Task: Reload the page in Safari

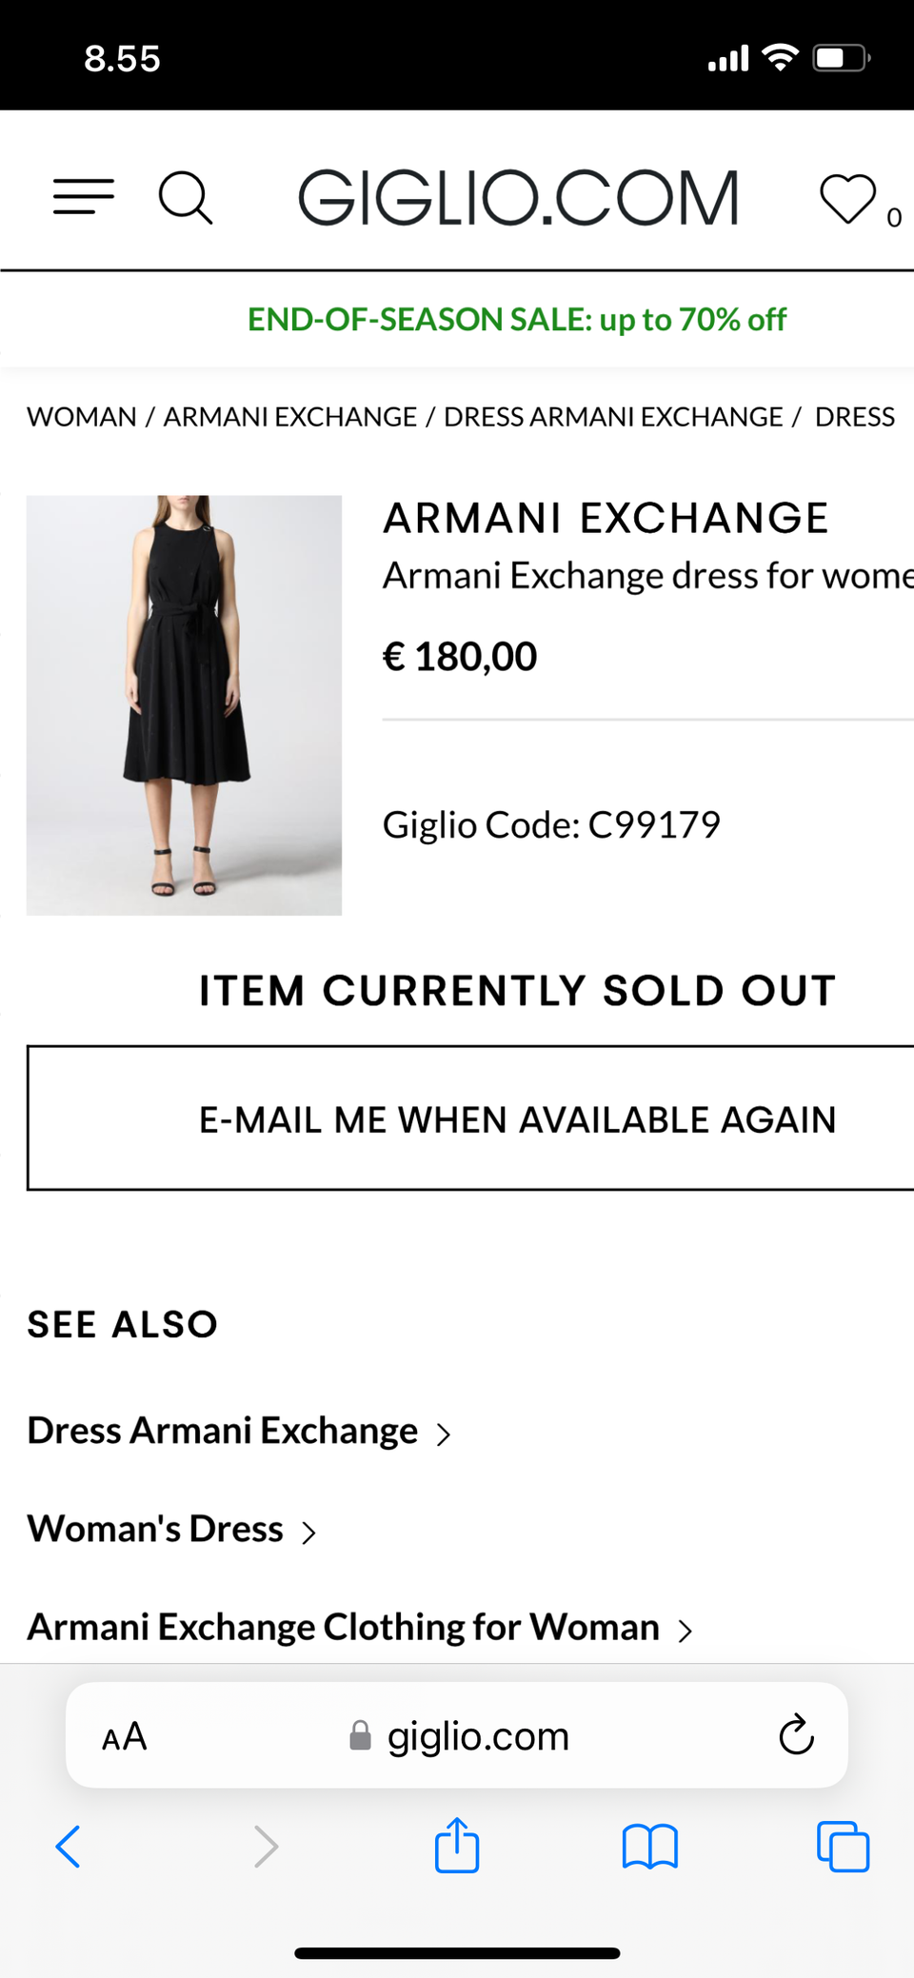Action: point(796,1735)
